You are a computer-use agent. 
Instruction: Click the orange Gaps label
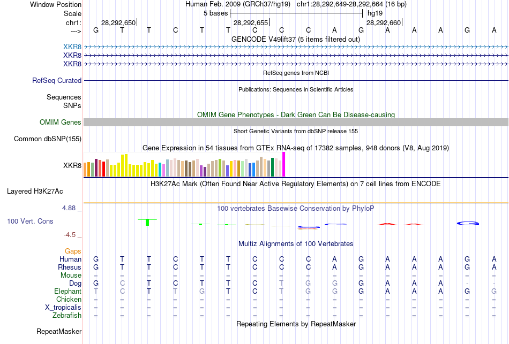click(x=73, y=251)
